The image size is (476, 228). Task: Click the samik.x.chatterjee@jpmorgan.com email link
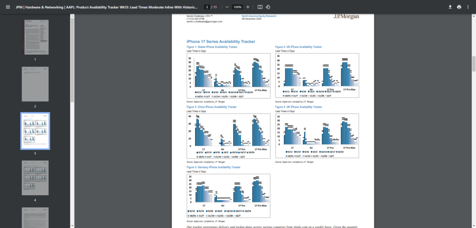coord(204,21)
